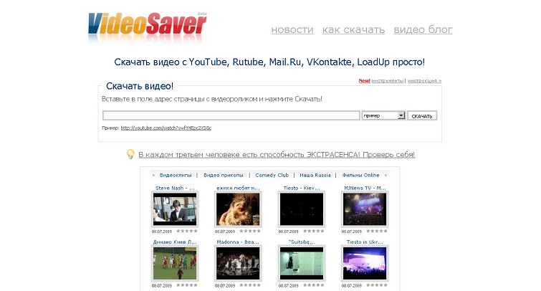Click the date under the MJNews TV video
This screenshot has height=291, width=541.
(x=352, y=232)
